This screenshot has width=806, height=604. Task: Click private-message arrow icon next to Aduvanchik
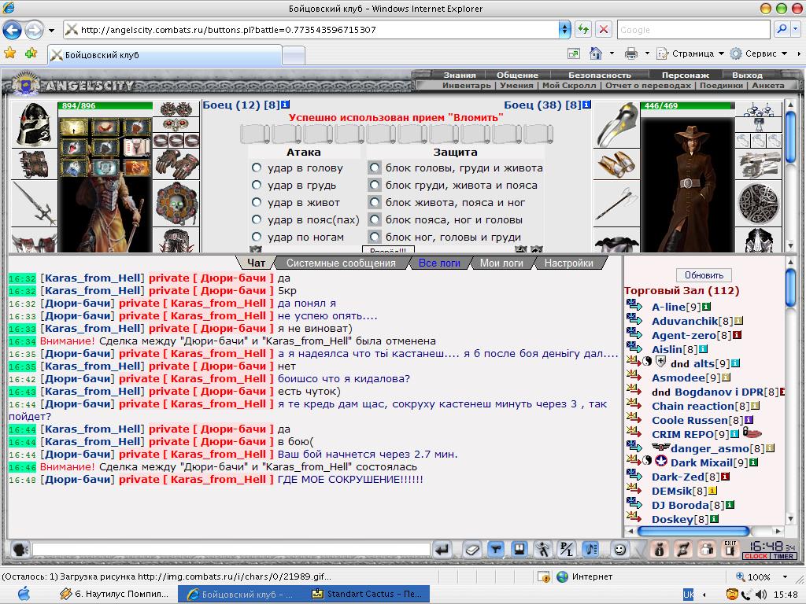[x=634, y=319]
